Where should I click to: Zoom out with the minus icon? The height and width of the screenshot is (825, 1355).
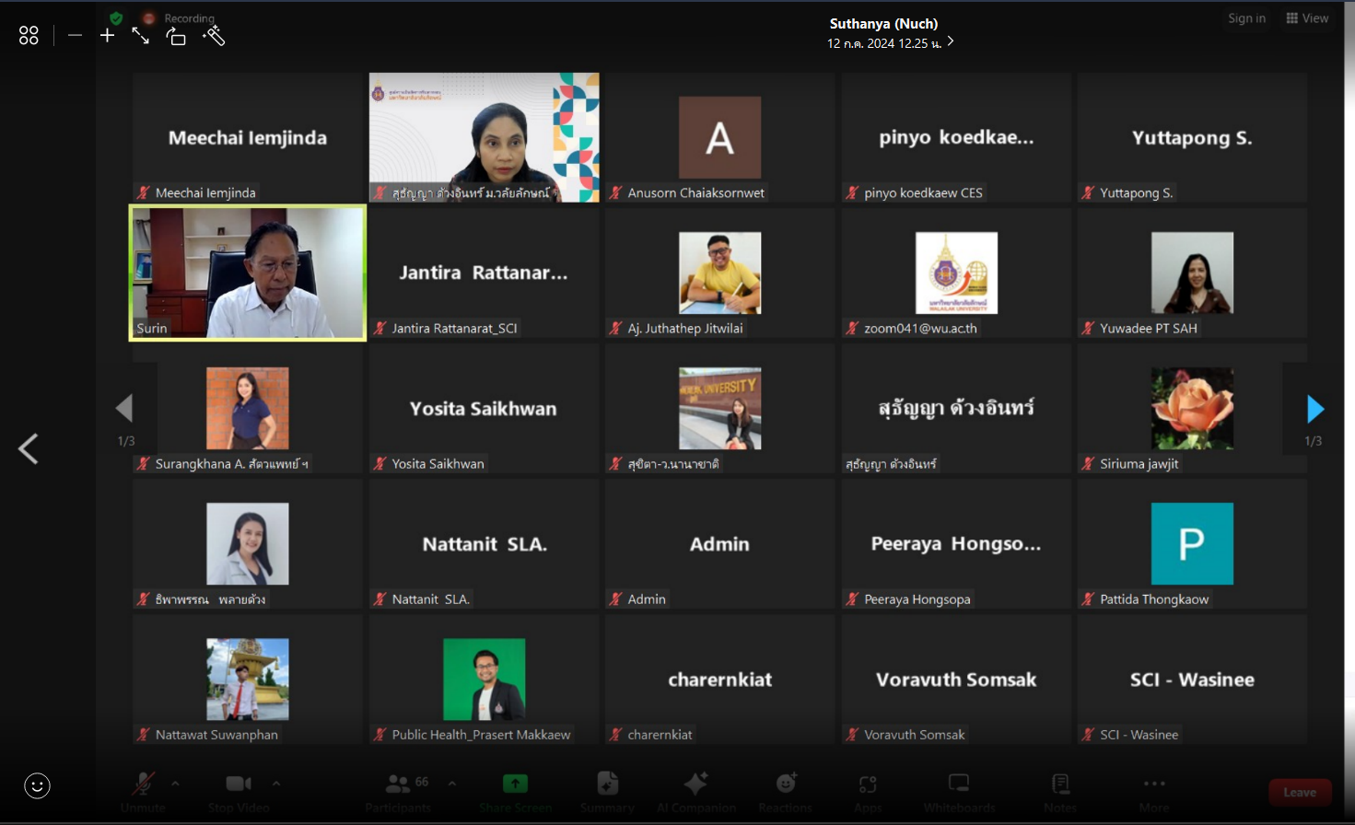[76, 36]
